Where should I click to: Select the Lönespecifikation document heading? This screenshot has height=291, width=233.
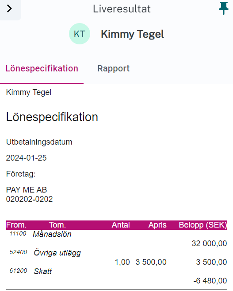point(52,117)
